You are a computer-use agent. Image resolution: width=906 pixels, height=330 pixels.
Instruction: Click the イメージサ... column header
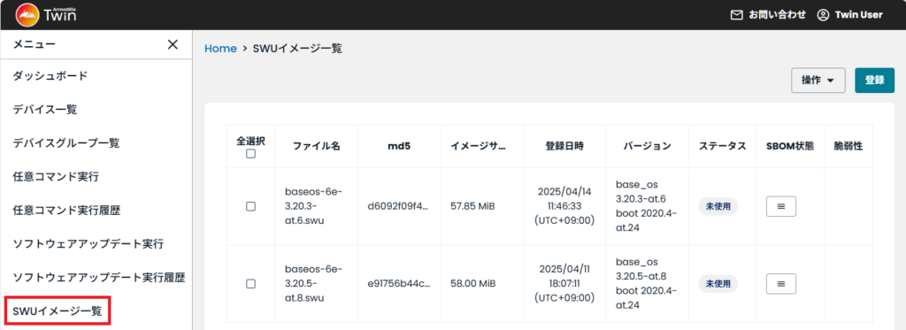coord(478,146)
